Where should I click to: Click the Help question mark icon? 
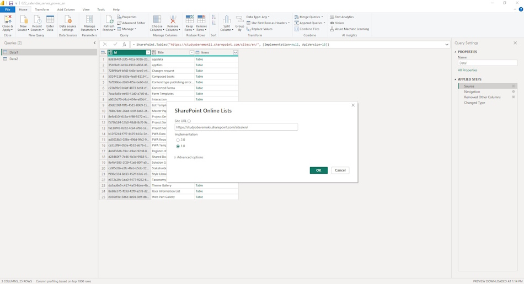pyautogui.click(x=521, y=9)
